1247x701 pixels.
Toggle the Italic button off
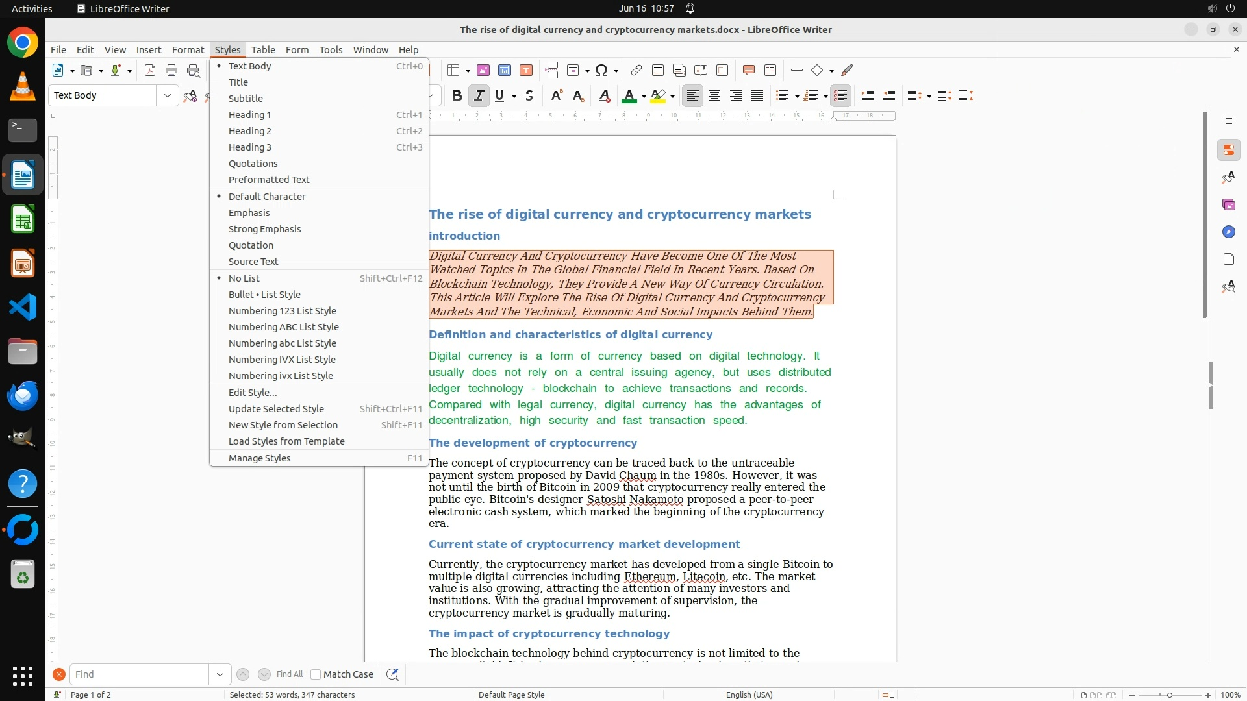point(479,95)
